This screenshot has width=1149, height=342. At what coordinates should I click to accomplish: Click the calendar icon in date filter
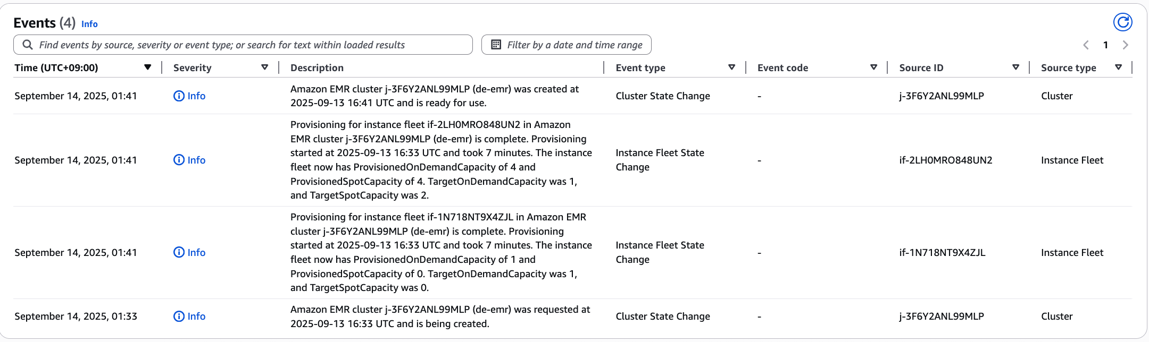(496, 45)
